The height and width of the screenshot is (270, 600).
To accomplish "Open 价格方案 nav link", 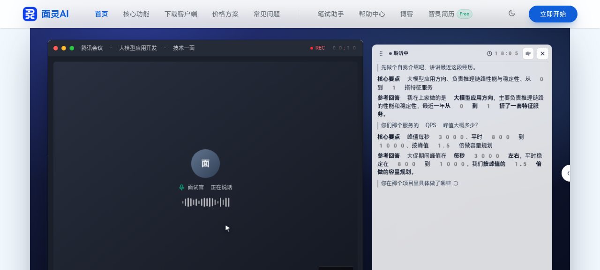I will coord(225,14).
